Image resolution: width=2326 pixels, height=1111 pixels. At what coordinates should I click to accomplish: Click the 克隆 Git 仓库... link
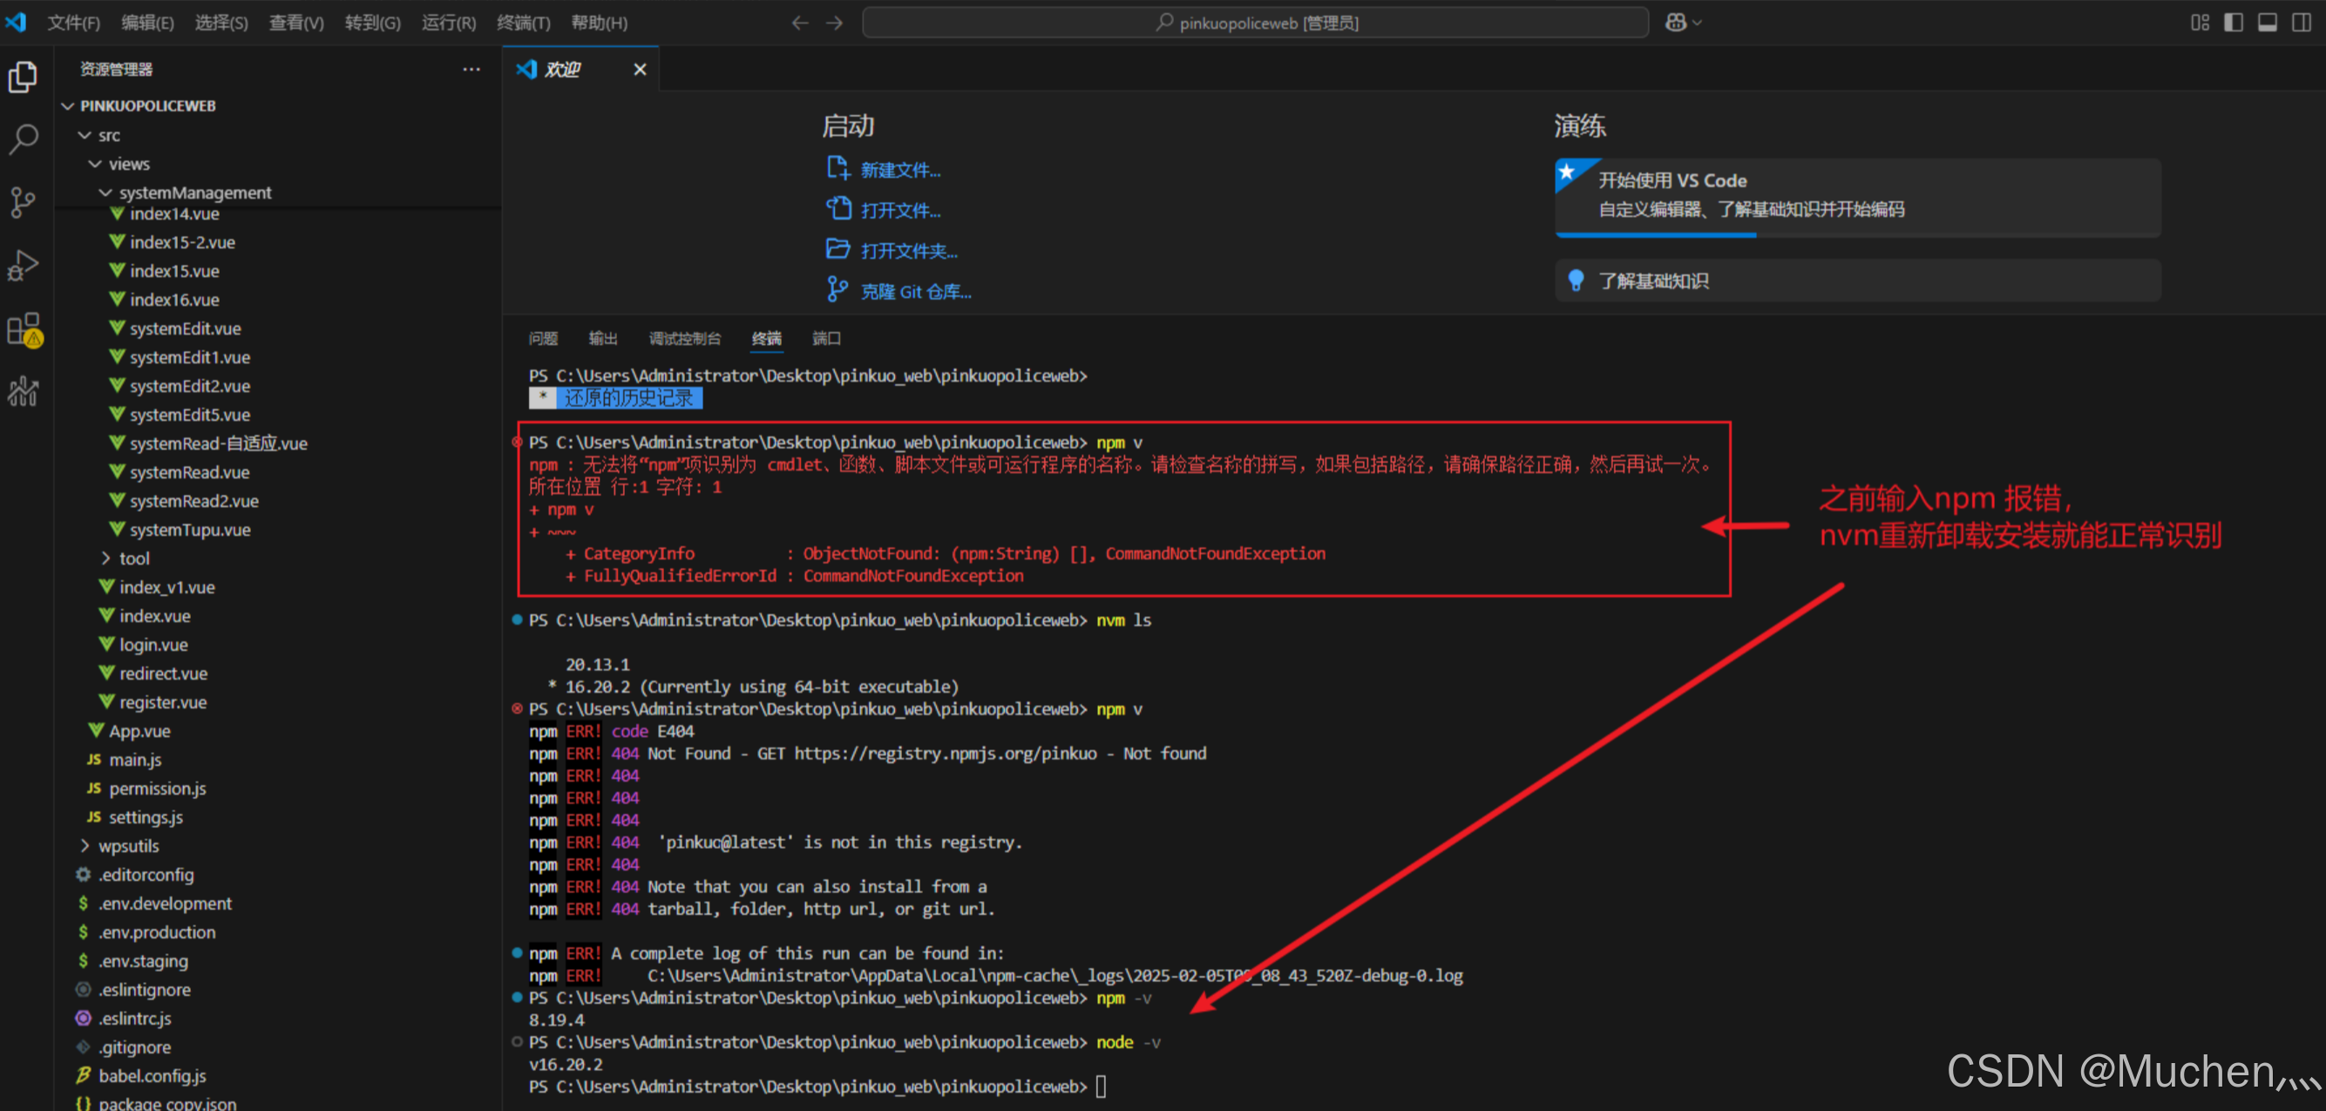[x=916, y=292]
